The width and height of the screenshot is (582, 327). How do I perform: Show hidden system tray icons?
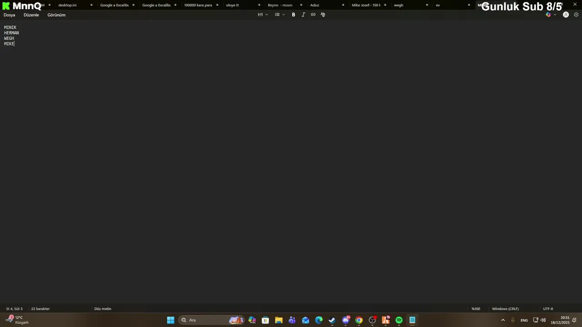[x=503, y=320]
